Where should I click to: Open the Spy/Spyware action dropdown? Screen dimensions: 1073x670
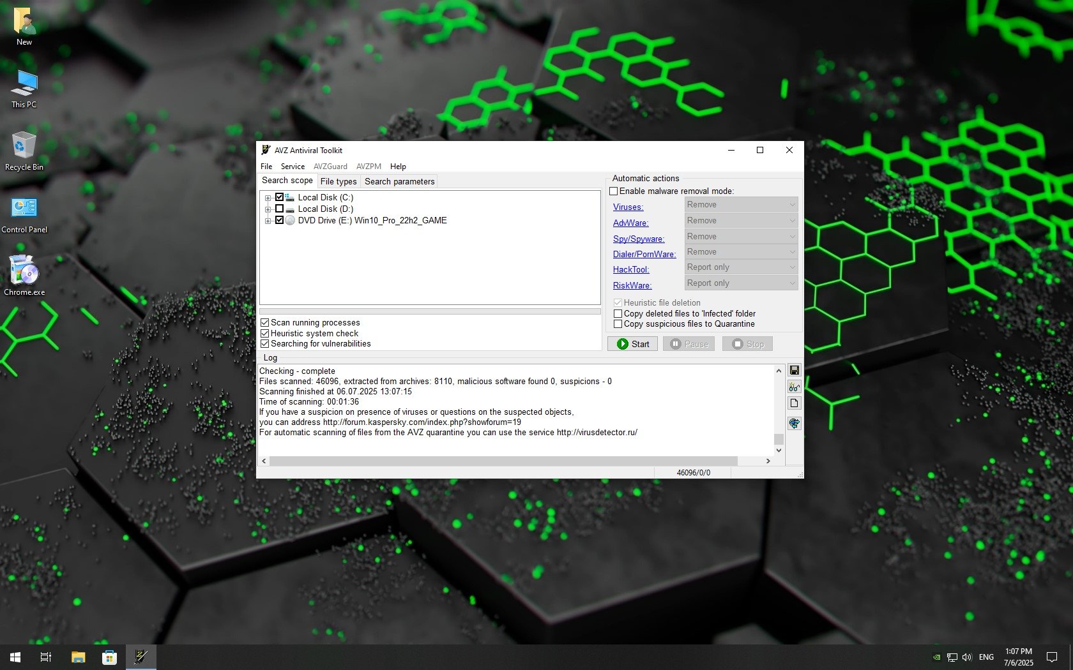(742, 237)
